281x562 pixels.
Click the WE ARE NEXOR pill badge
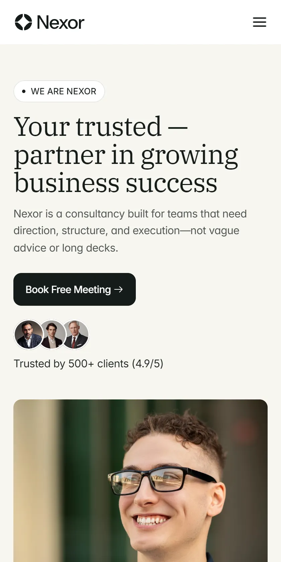point(59,91)
